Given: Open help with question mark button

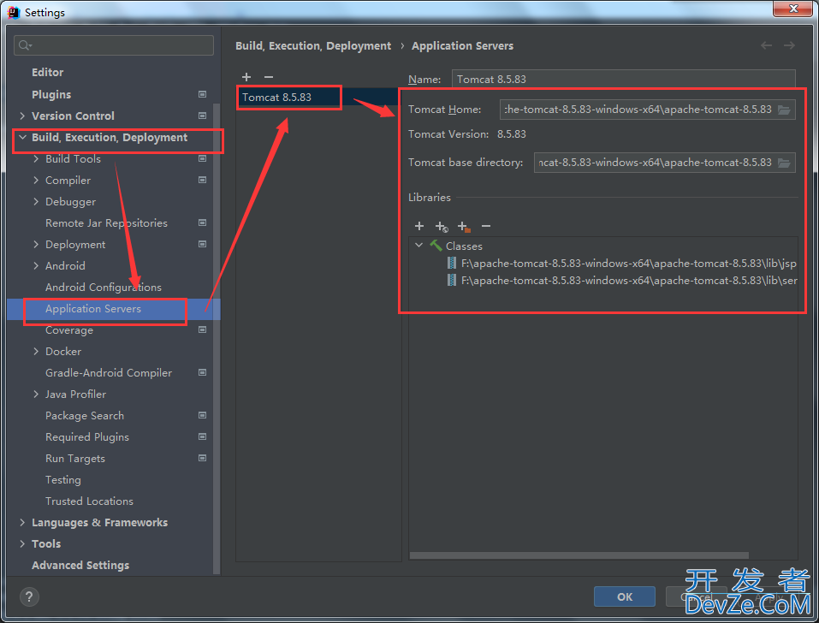Looking at the screenshot, I should tap(29, 596).
